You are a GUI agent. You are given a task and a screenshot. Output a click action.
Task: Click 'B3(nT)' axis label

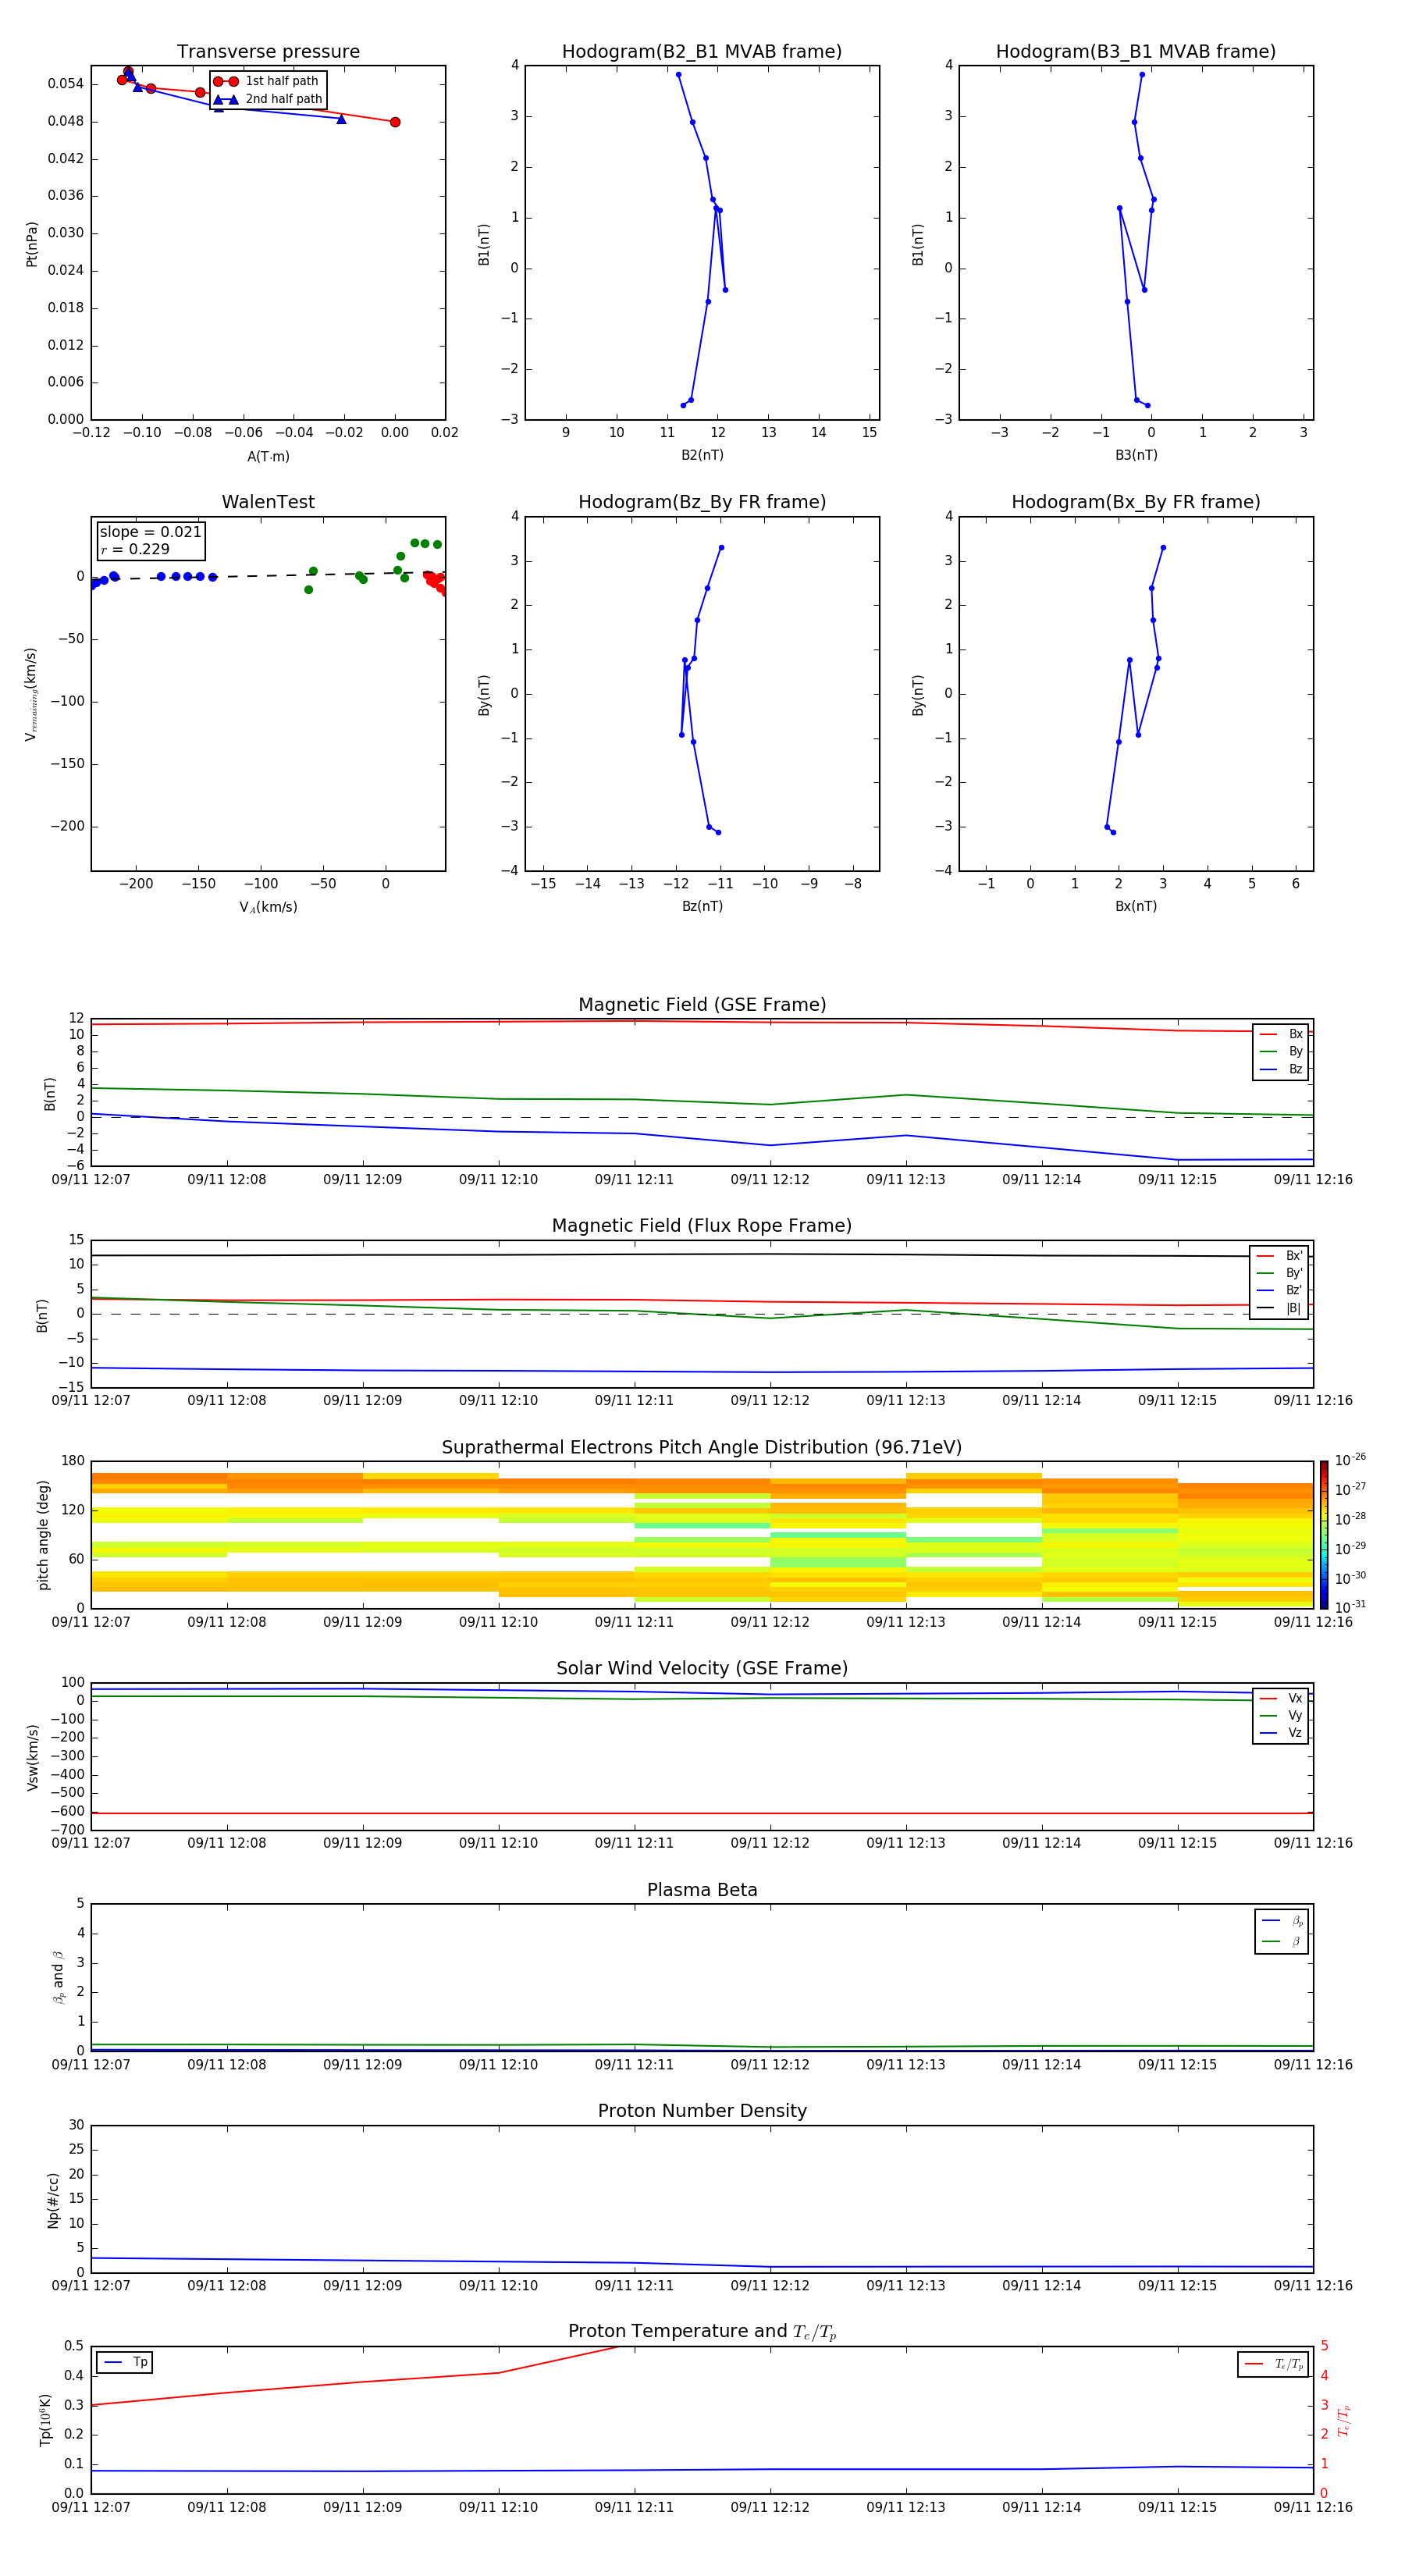pyautogui.click(x=1136, y=455)
